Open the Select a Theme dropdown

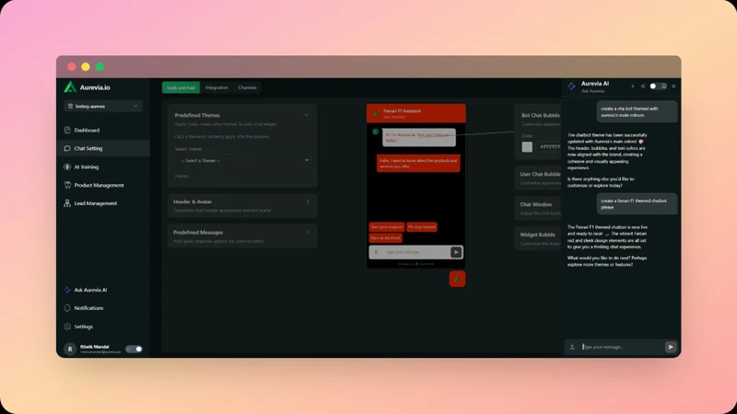[x=243, y=160]
